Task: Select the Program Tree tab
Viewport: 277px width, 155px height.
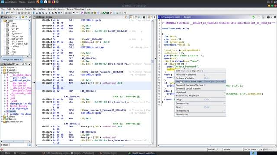Action: [12, 59]
